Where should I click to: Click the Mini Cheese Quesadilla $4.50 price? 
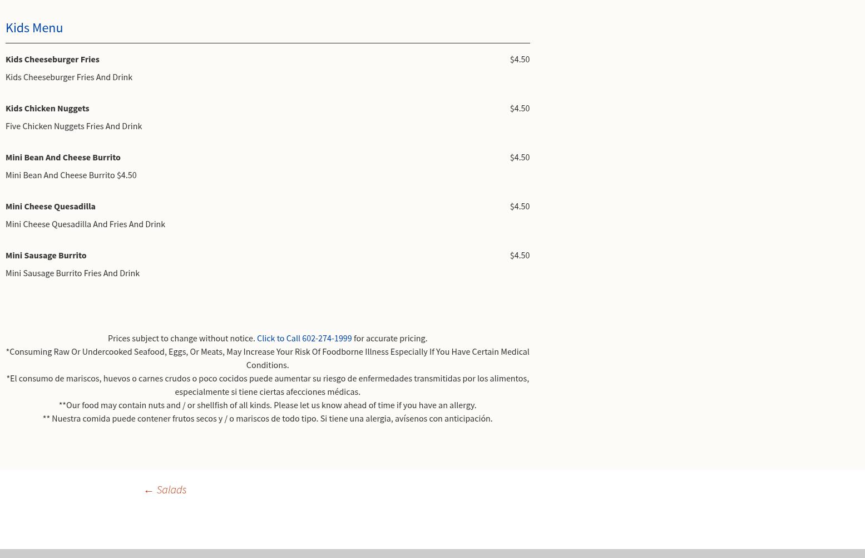click(x=519, y=206)
